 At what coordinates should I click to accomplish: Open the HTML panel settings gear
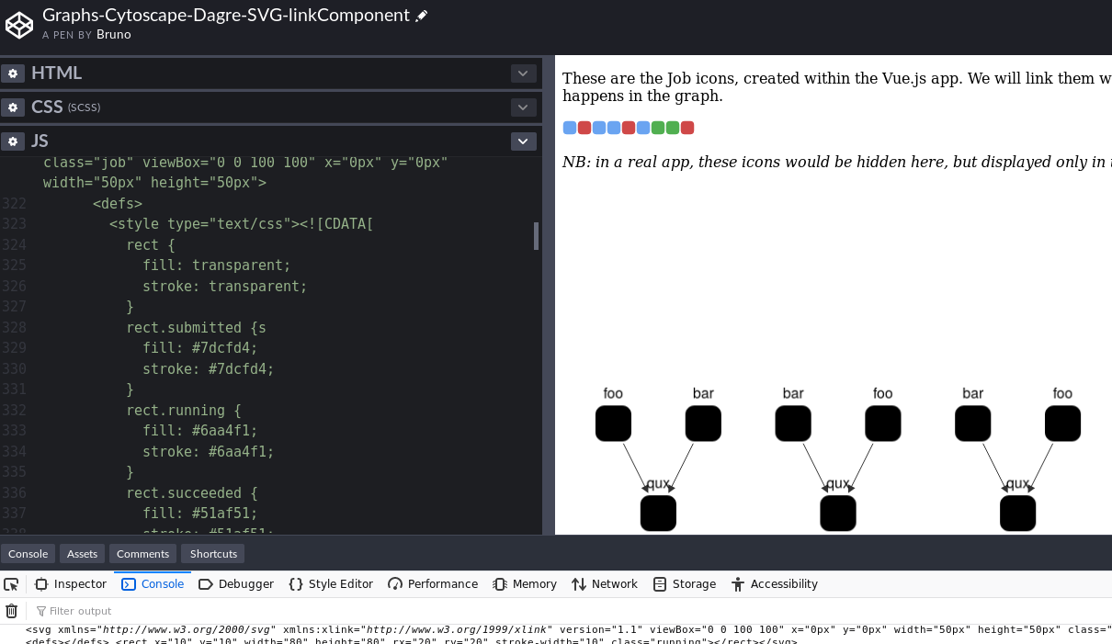(13, 73)
